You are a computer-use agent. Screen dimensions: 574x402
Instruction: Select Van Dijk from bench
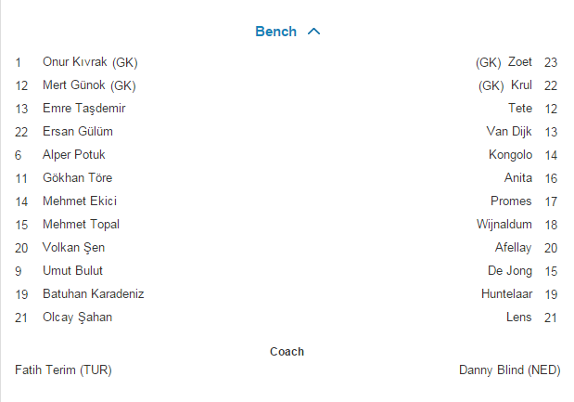coord(509,132)
